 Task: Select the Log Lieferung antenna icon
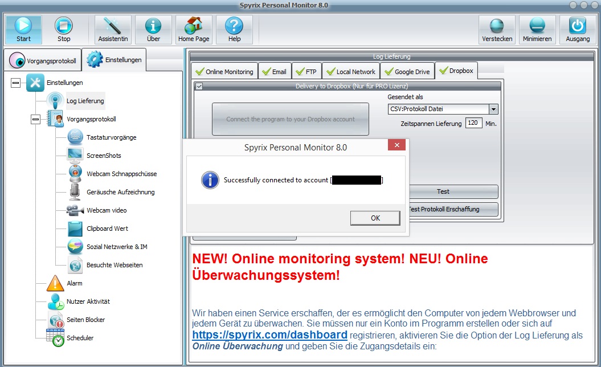(x=55, y=101)
